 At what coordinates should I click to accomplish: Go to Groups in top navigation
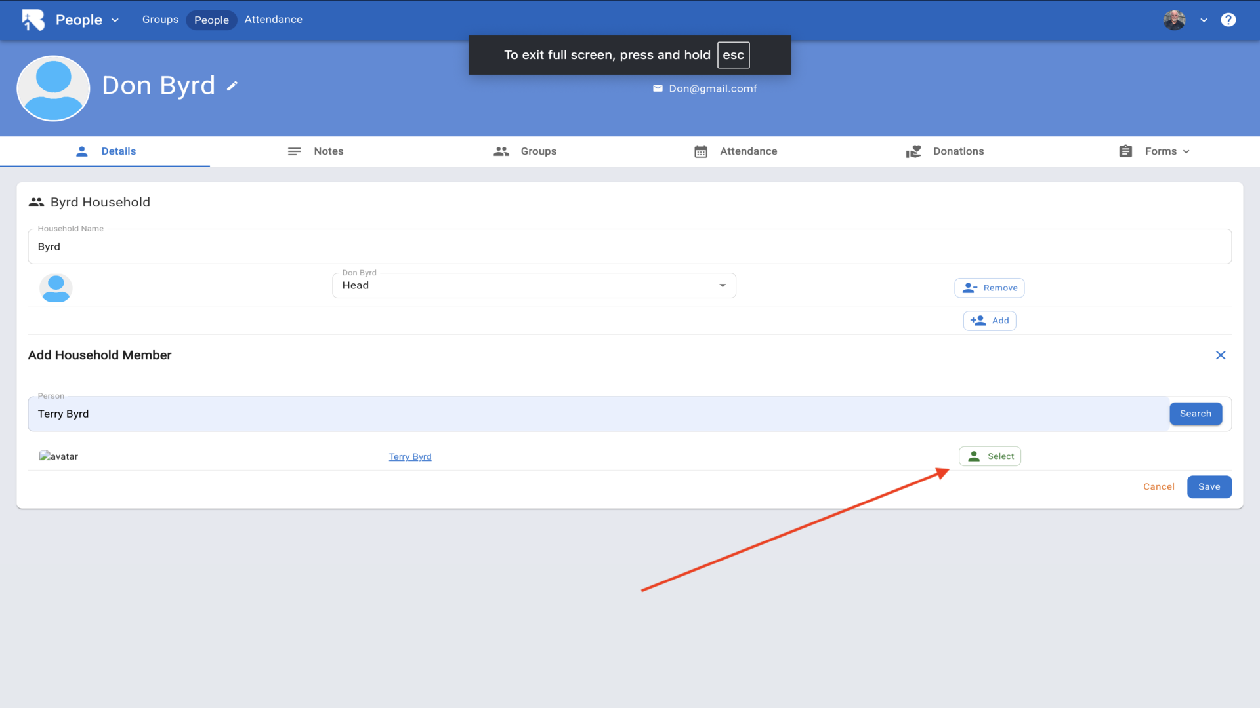tap(160, 20)
